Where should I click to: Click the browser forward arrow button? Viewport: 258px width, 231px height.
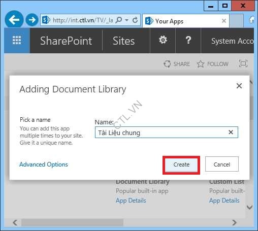(32, 20)
